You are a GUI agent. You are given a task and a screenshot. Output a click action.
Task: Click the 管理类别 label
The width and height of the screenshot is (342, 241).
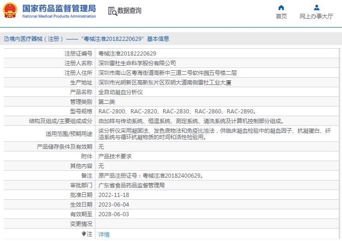click(81, 102)
